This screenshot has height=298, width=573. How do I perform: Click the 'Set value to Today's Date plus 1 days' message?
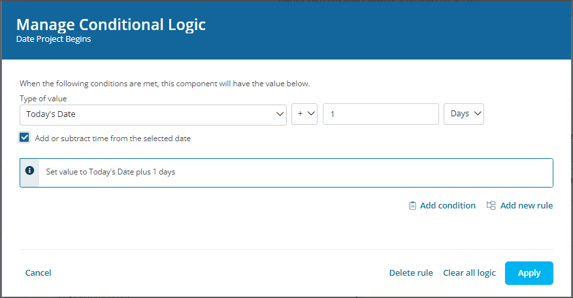point(110,172)
